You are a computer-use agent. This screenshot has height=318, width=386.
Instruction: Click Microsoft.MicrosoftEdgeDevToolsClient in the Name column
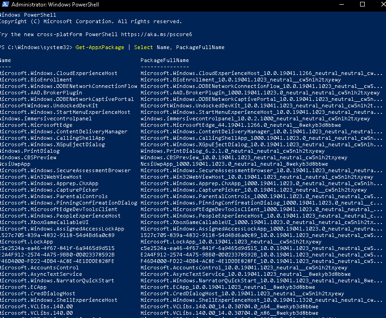point(59,209)
